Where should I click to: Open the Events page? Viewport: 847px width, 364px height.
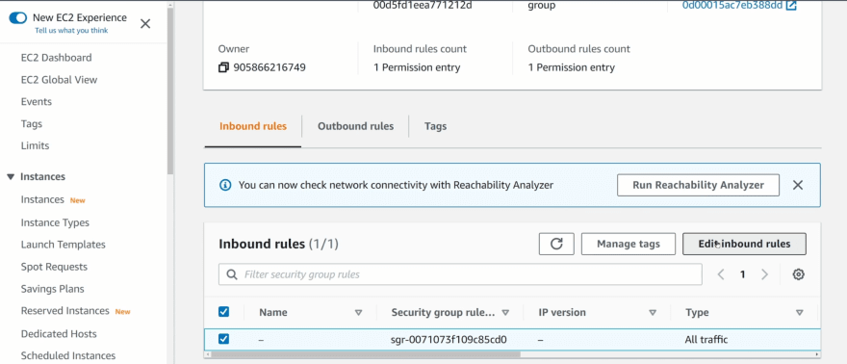coord(37,101)
